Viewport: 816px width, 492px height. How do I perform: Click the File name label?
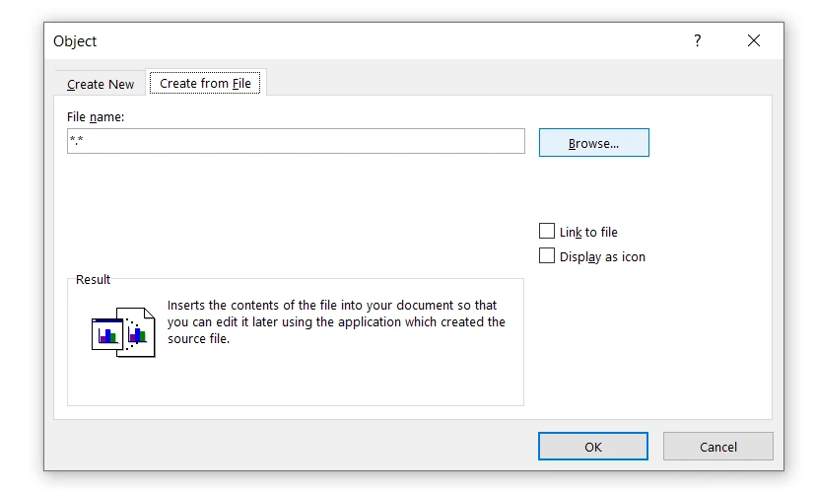point(96,117)
